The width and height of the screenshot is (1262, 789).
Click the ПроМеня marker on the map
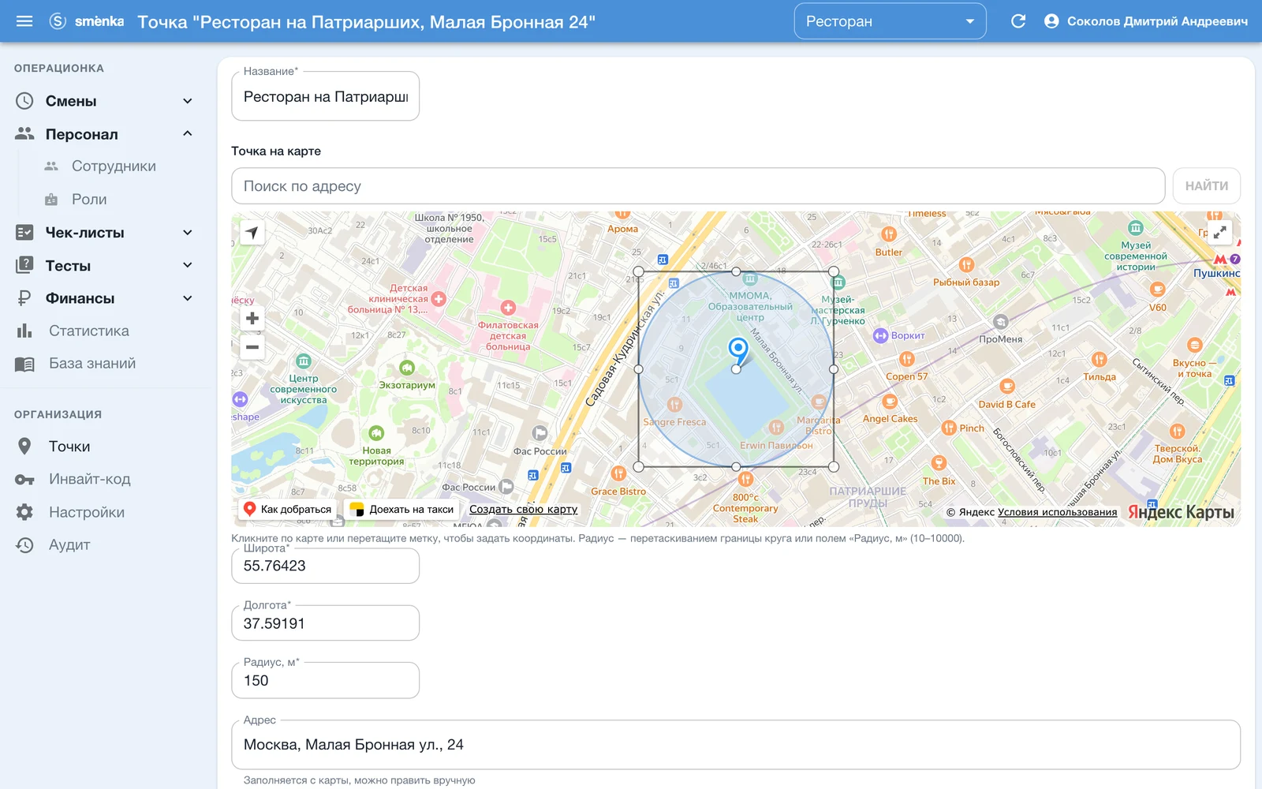[x=1001, y=322]
